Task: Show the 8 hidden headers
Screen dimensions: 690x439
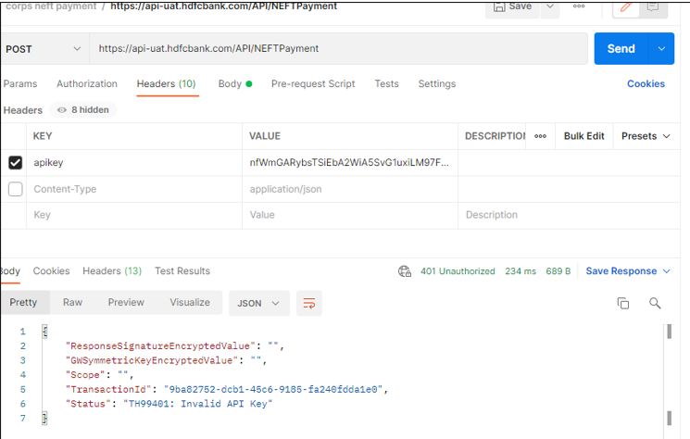Action: coord(83,110)
